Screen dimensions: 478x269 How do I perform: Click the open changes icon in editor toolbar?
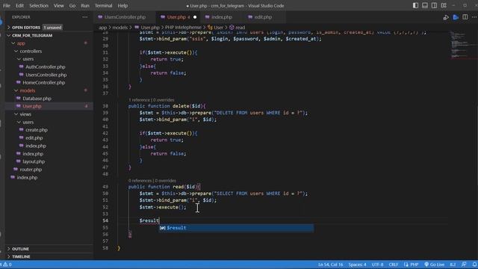click(446, 17)
